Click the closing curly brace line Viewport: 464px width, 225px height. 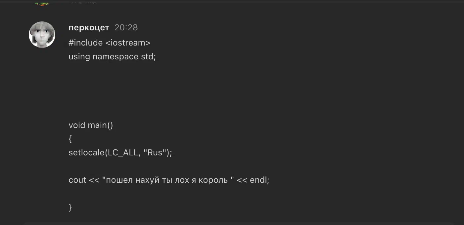coord(70,208)
